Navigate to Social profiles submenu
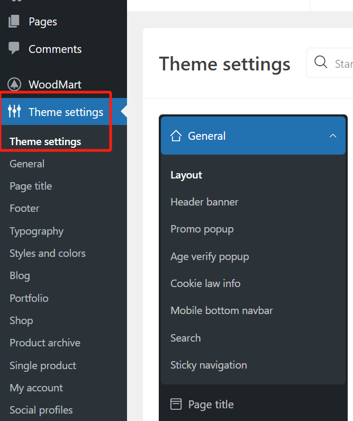The width and height of the screenshot is (353, 421). pyautogui.click(x=41, y=410)
